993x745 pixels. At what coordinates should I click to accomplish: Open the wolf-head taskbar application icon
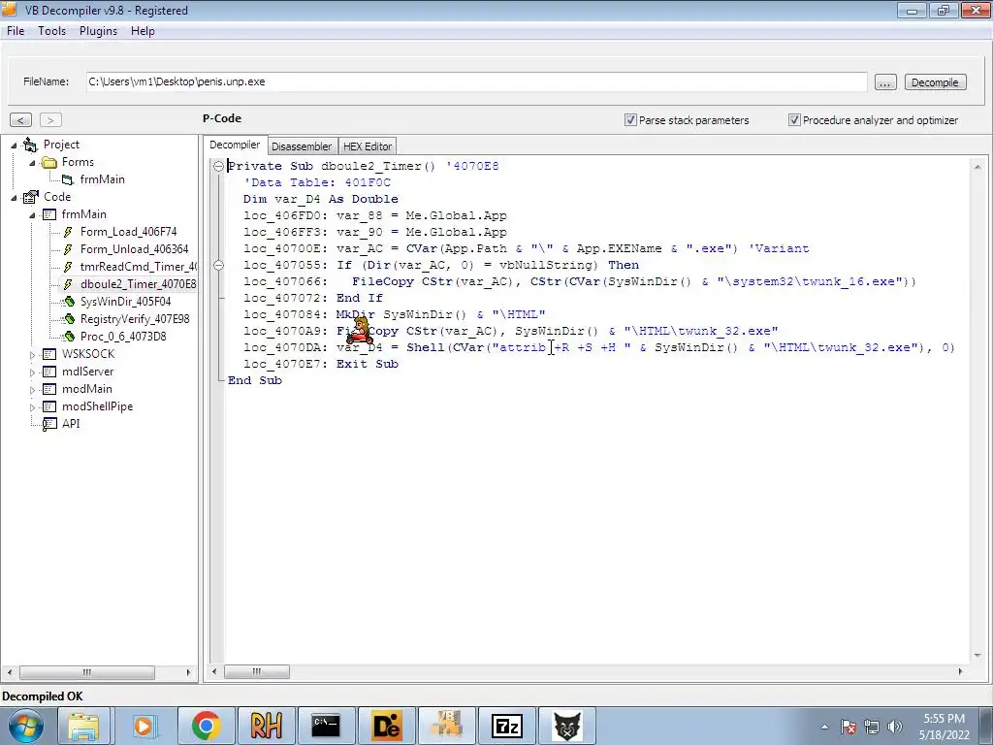click(x=566, y=726)
